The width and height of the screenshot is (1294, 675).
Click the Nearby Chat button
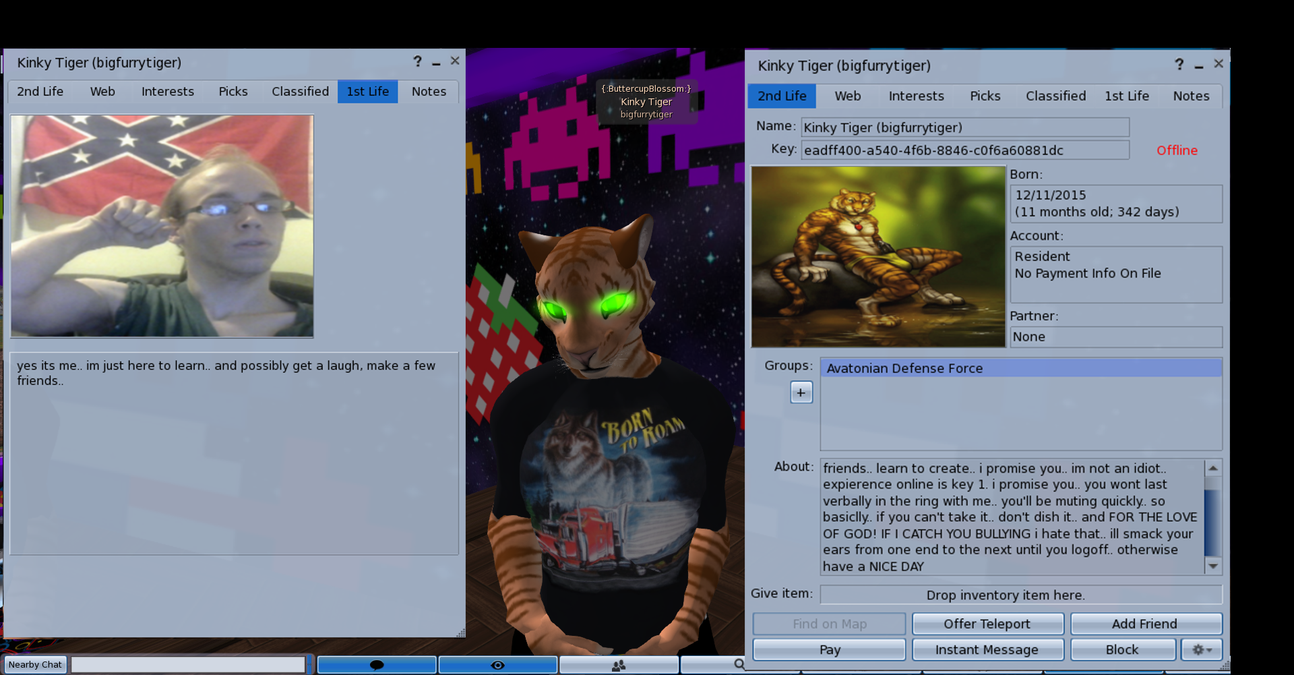[35, 665]
